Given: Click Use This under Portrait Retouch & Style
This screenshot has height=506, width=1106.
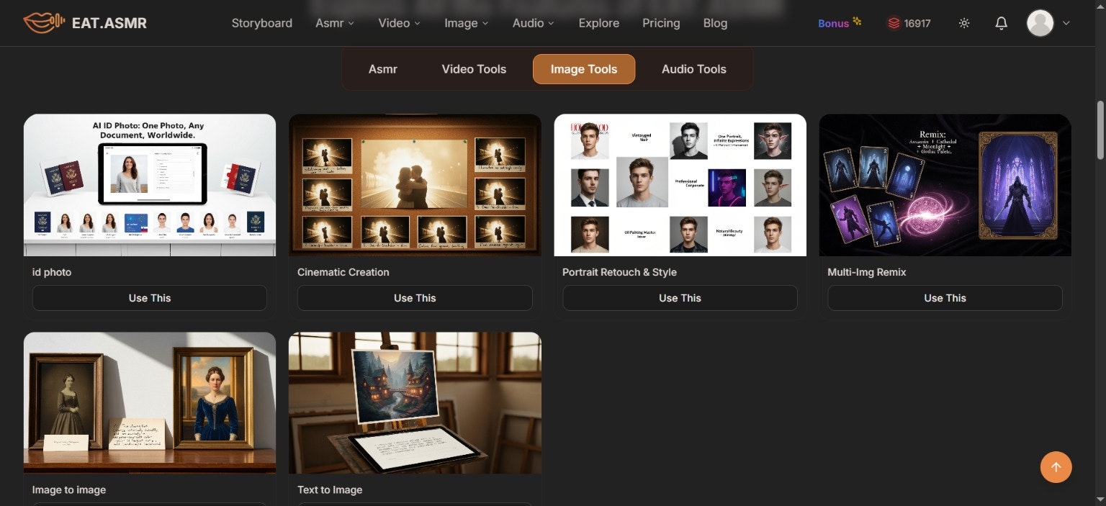Looking at the screenshot, I should 680,298.
